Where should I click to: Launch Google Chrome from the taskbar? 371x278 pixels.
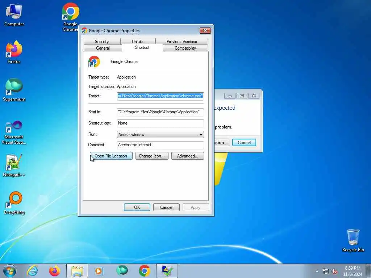click(144, 271)
